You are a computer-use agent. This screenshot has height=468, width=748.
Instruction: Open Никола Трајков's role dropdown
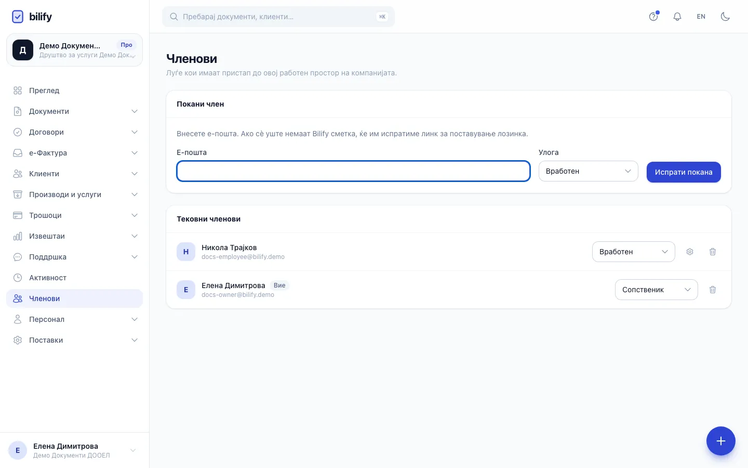pyautogui.click(x=634, y=252)
